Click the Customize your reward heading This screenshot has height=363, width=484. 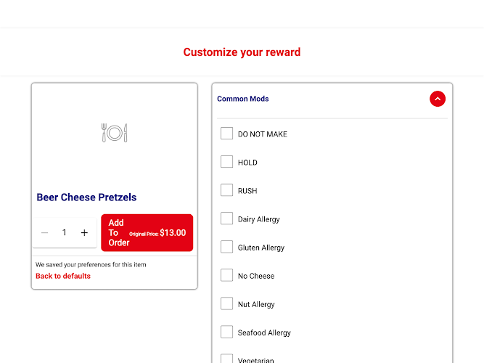242,52
